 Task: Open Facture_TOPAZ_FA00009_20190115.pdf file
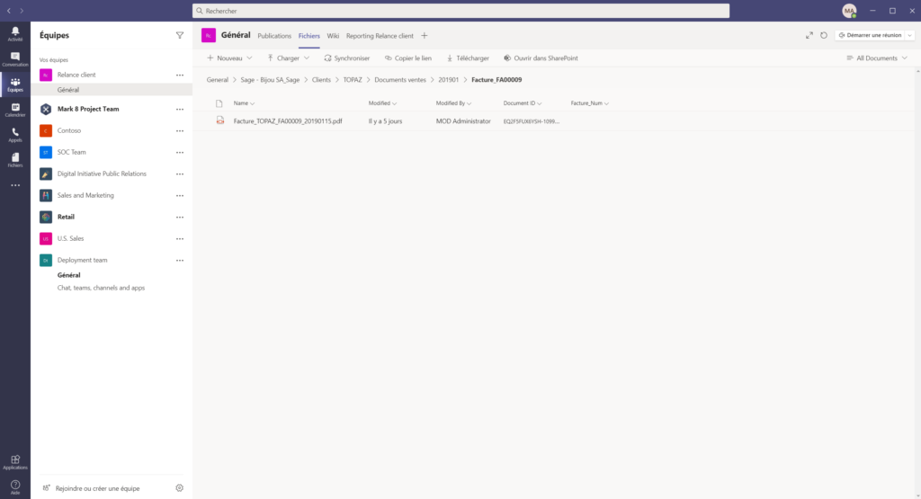pyautogui.click(x=288, y=120)
